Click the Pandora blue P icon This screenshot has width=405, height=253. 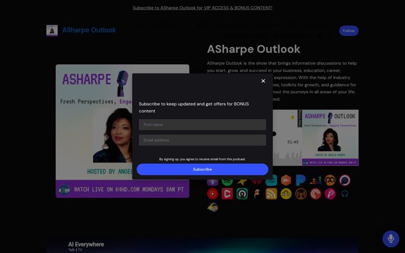tap(300, 180)
